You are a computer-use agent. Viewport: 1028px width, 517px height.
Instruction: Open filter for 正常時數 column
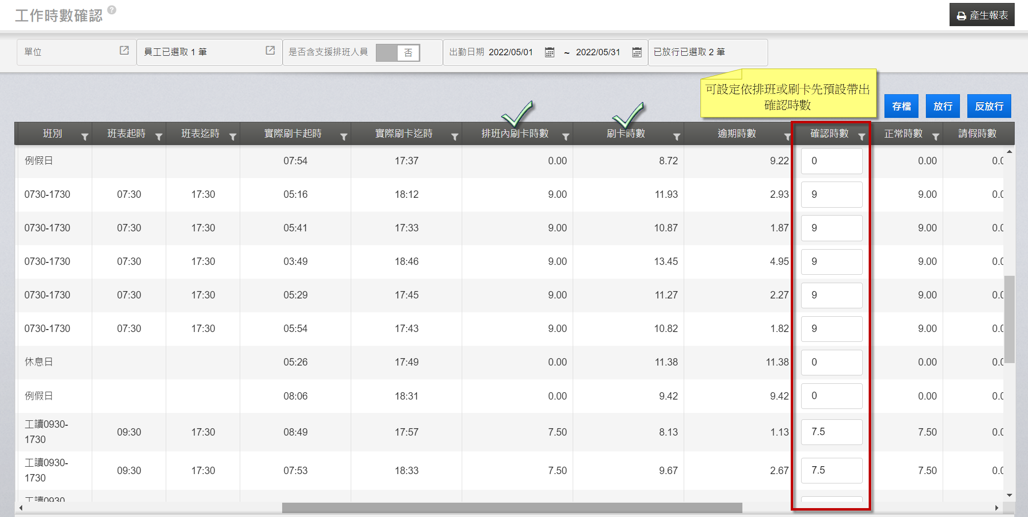tap(935, 137)
